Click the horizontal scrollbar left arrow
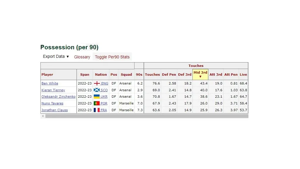Viewport: 300px width, 169px height. coord(43,116)
